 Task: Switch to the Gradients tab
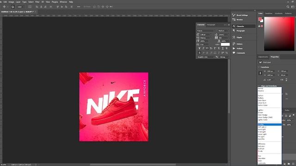tap(278, 13)
